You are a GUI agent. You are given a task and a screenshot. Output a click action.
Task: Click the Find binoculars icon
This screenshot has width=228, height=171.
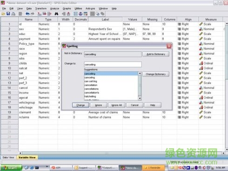56,14
